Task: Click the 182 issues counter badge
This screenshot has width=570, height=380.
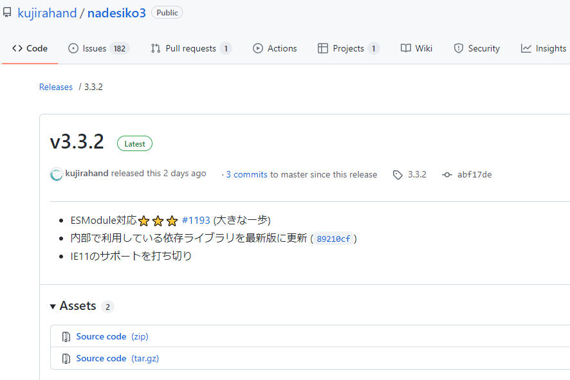Action: point(118,48)
